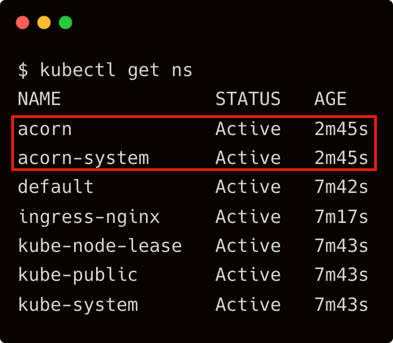
Task: Select the kube-system namespace name
Action: 78,305
